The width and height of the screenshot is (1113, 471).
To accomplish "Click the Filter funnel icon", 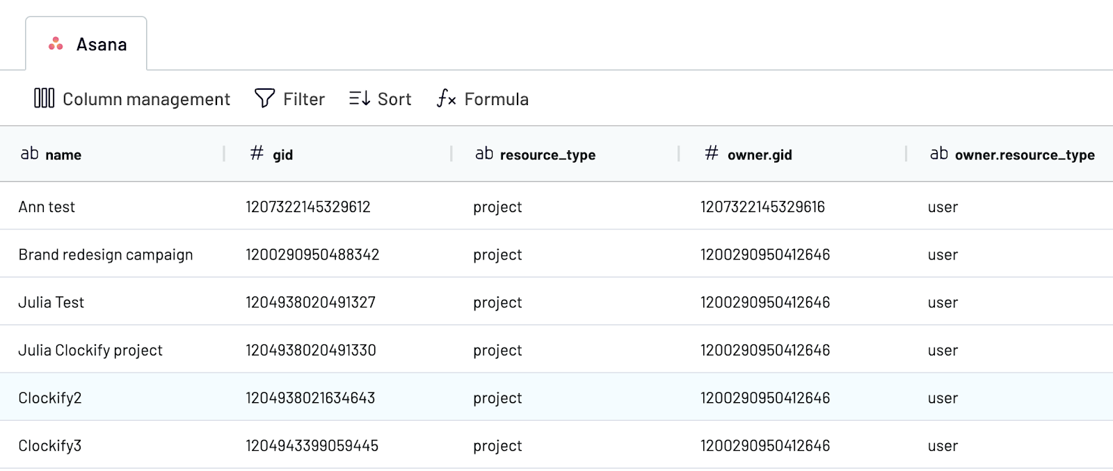I will pyautogui.click(x=264, y=98).
